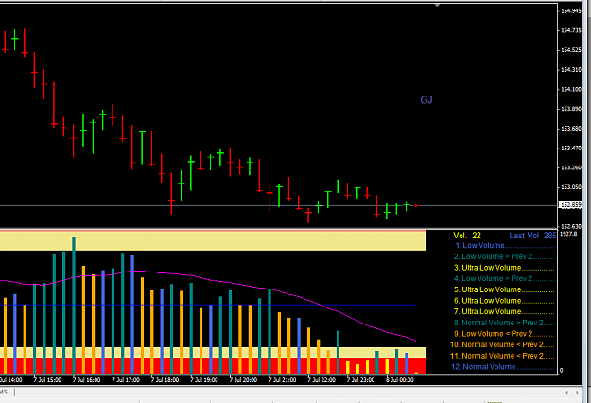The image size is (591, 403).
Task: Select legend line 10. Normal Volume < Prev 2
Action: (502, 344)
